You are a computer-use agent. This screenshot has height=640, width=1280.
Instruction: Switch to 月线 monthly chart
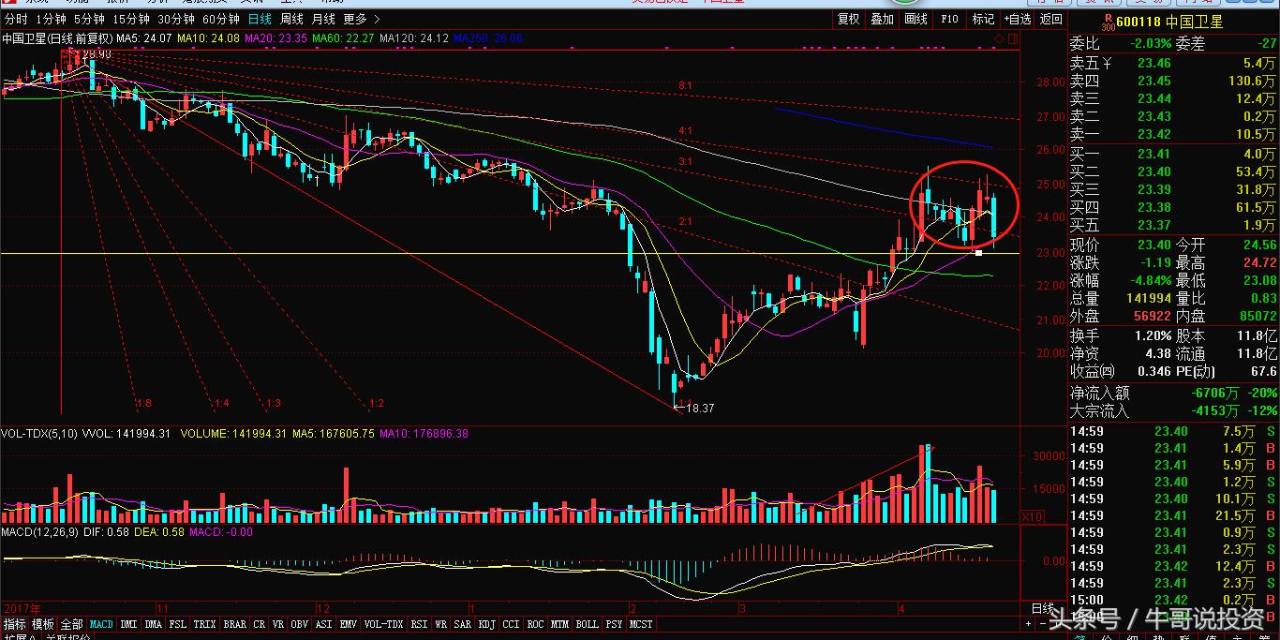[323, 20]
